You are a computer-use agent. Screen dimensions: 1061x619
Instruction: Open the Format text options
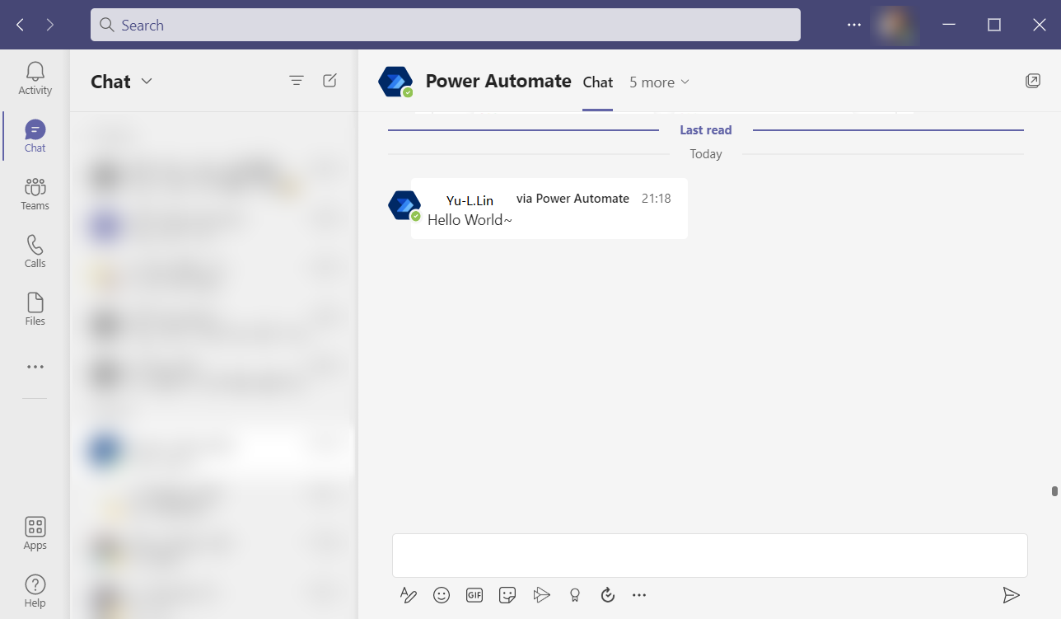tap(408, 595)
